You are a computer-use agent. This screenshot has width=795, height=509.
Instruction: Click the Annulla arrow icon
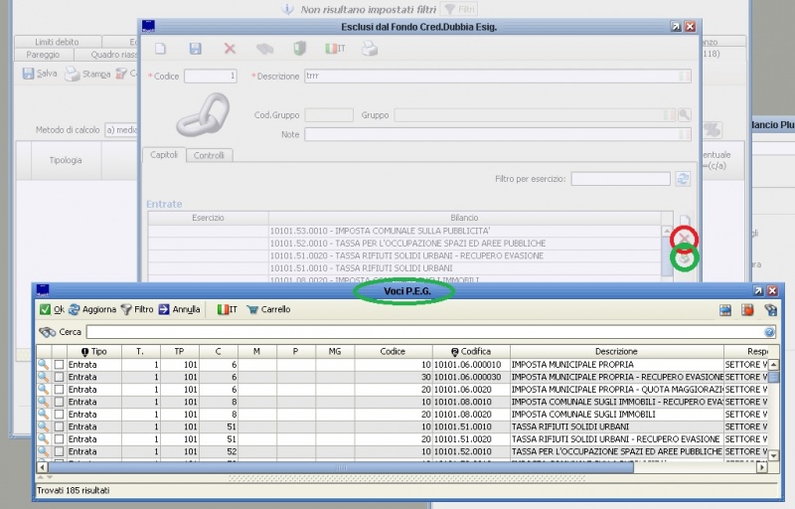coord(165,309)
